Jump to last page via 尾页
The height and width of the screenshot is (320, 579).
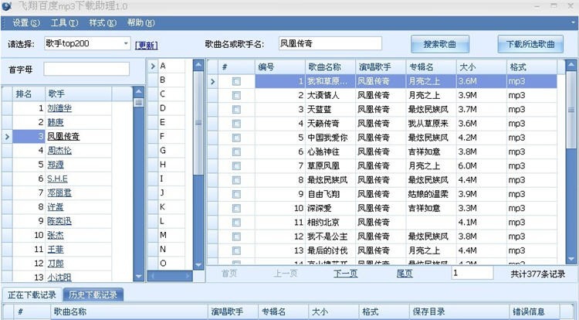(405, 274)
